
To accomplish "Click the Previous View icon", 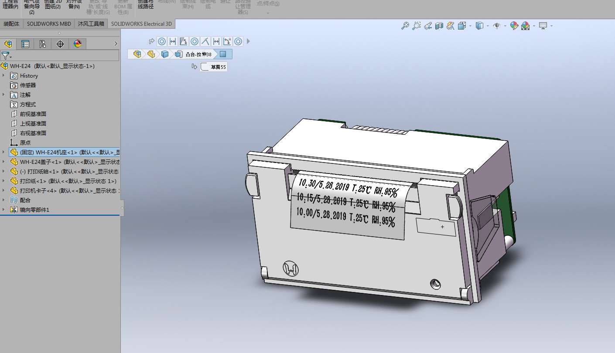I will click(428, 26).
